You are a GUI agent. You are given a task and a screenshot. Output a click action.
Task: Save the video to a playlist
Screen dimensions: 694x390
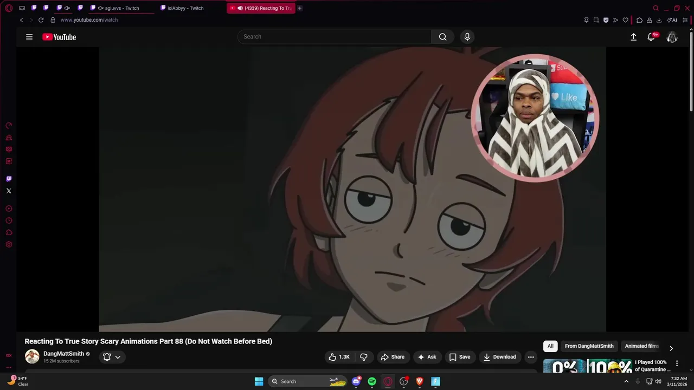pyautogui.click(x=460, y=357)
